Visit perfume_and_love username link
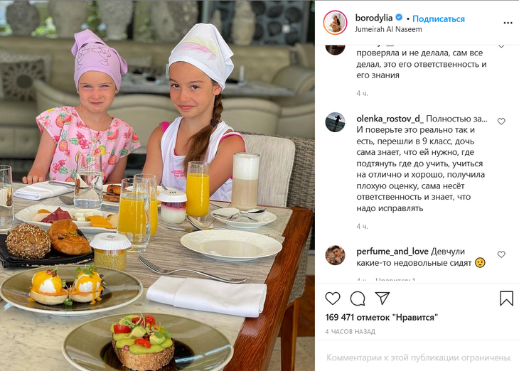Screen dimensions: 519x371 [x=392, y=252]
